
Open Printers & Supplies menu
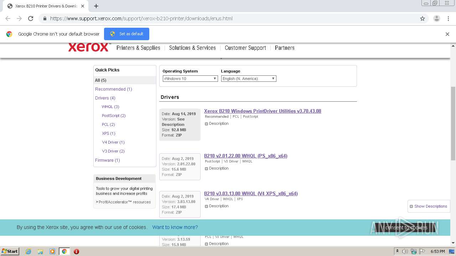point(138,48)
